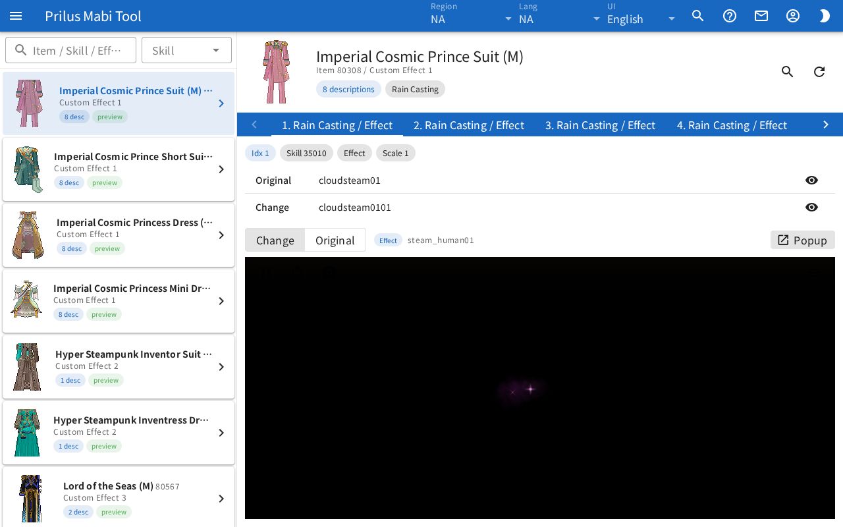Open the Skill filter dropdown

click(186, 51)
